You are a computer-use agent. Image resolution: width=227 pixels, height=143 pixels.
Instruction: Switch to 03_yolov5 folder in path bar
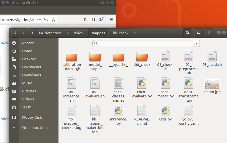point(77,33)
